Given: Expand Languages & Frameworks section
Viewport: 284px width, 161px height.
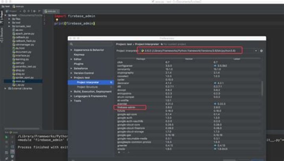Looking at the screenshot, I should [x=71, y=96].
